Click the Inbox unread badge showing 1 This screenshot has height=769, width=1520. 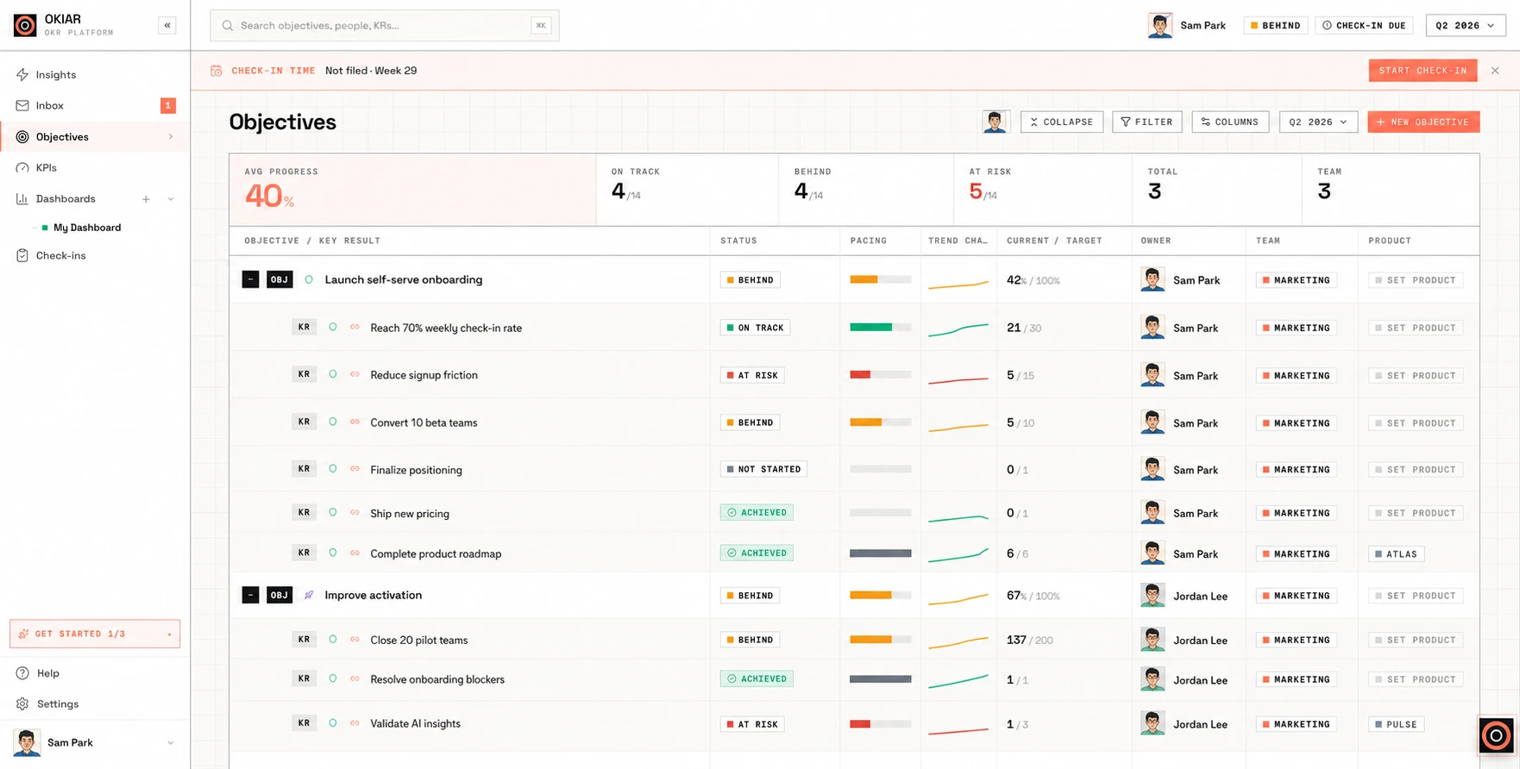click(x=168, y=105)
